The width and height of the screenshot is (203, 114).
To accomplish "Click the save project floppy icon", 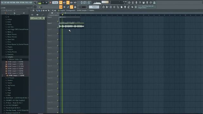I will 144,3.
